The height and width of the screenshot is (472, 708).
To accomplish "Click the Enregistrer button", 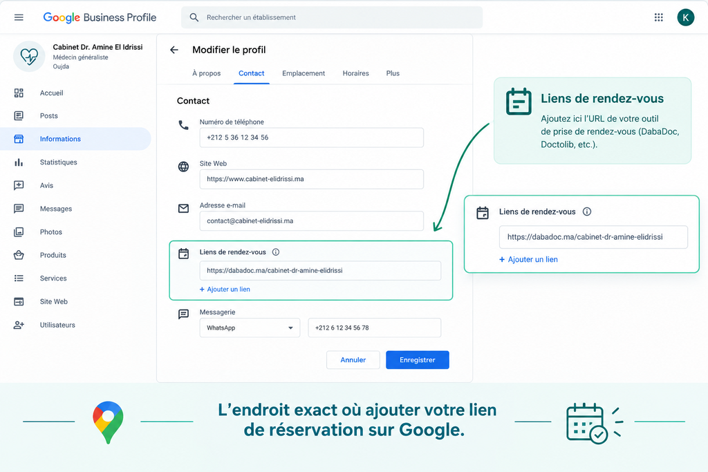I will (x=417, y=360).
